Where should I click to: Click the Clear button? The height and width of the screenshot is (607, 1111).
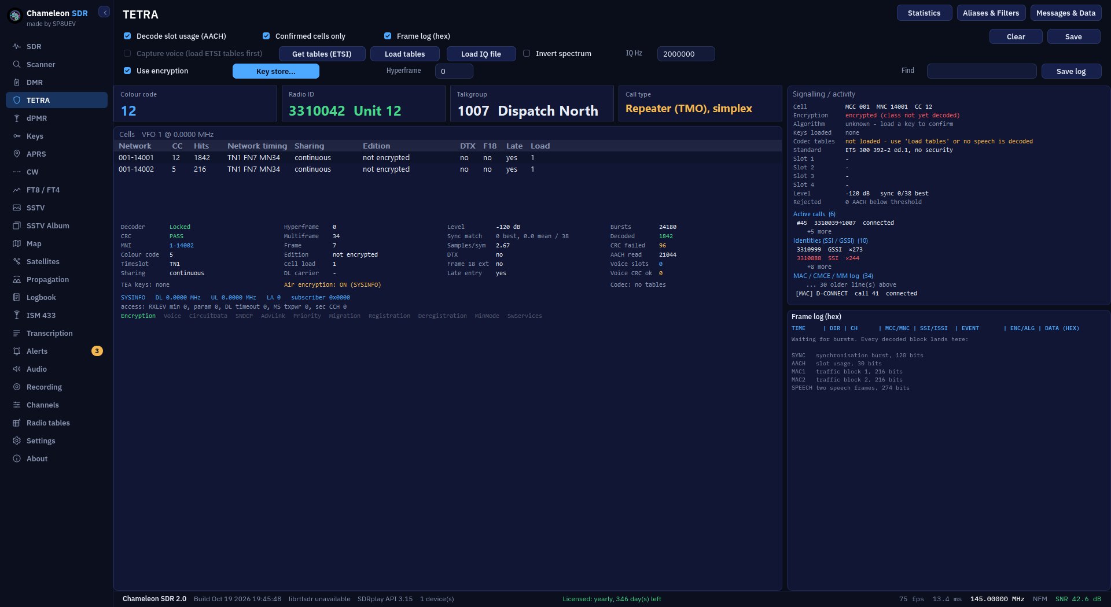[1016, 36]
